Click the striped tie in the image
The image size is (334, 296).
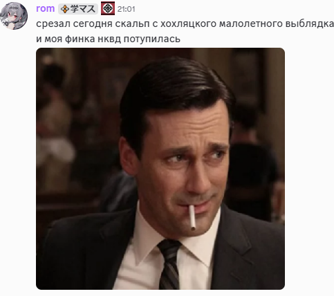click(170, 264)
